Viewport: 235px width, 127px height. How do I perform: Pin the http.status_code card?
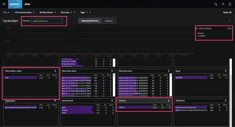tap(55, 71)
